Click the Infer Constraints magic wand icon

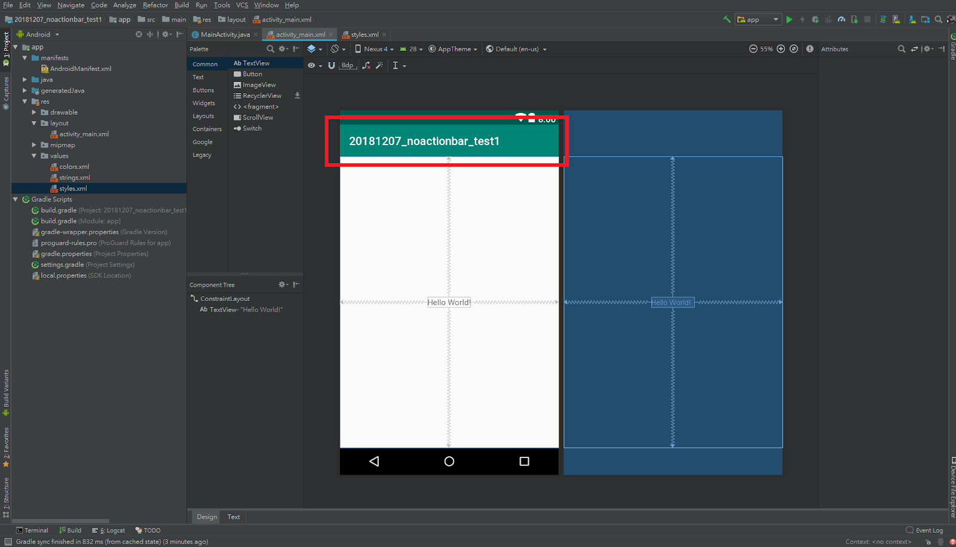(x=379, y=65)
